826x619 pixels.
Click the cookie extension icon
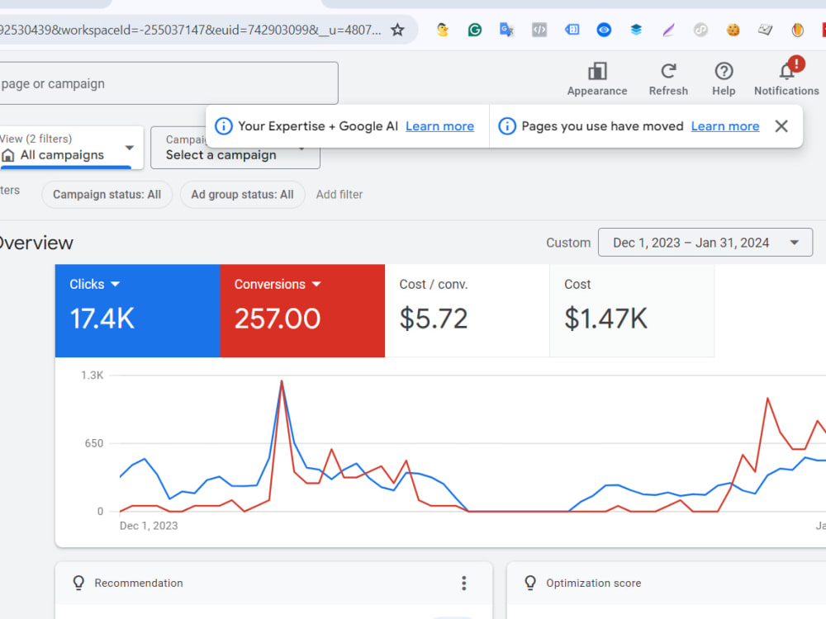click(x=733, y=30)
